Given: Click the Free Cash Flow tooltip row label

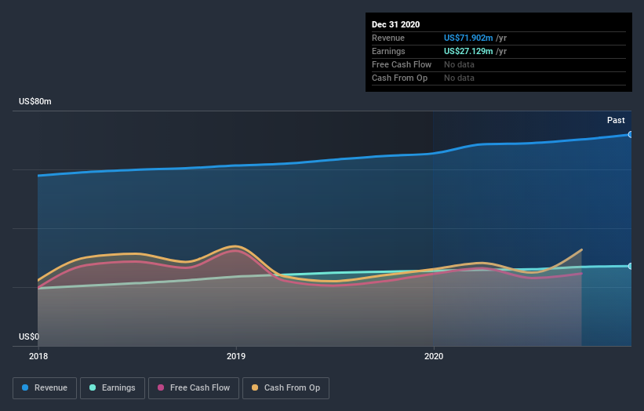Looking at the screenshot, I should [x=402, y=64].
